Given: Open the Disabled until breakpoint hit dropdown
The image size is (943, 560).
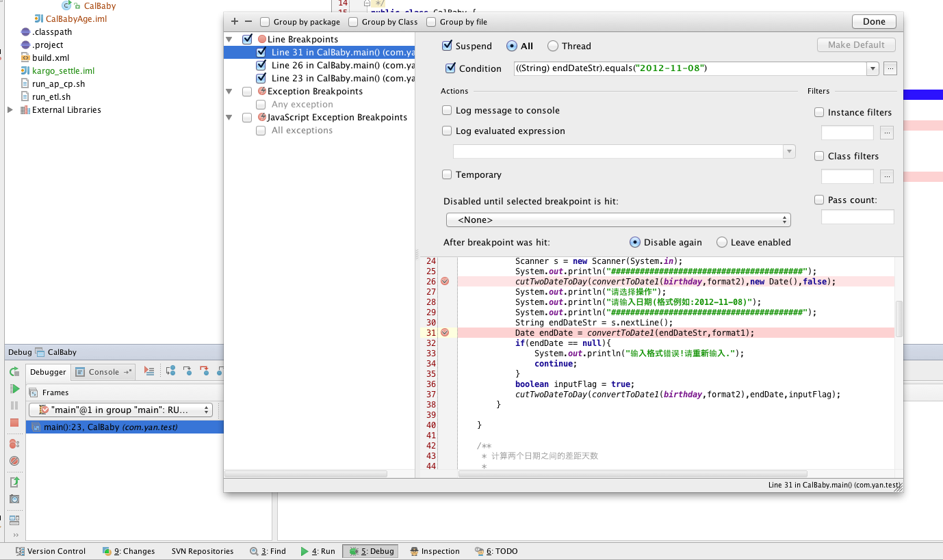Looking at the screenshot, I should (618, 220).
